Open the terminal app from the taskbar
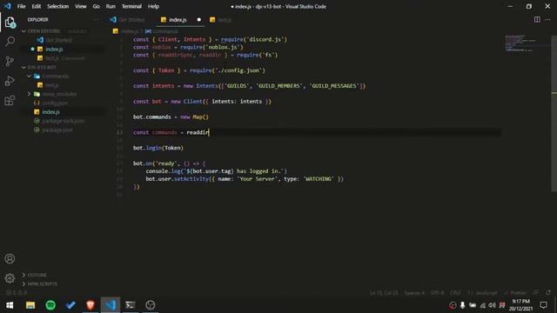Viewport: 557px width, 313px height. tap(131, 305)
